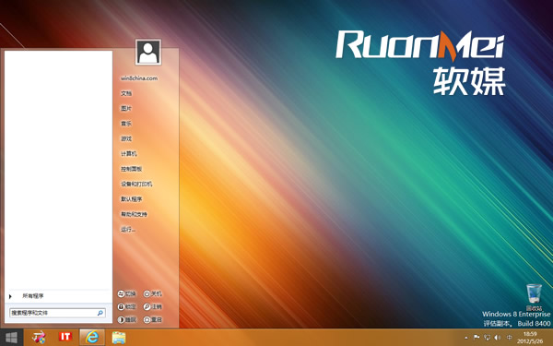Show hidden tray icons arrow
The width and height of the screenshot is (553, 346).
click(x=466, y=338)
